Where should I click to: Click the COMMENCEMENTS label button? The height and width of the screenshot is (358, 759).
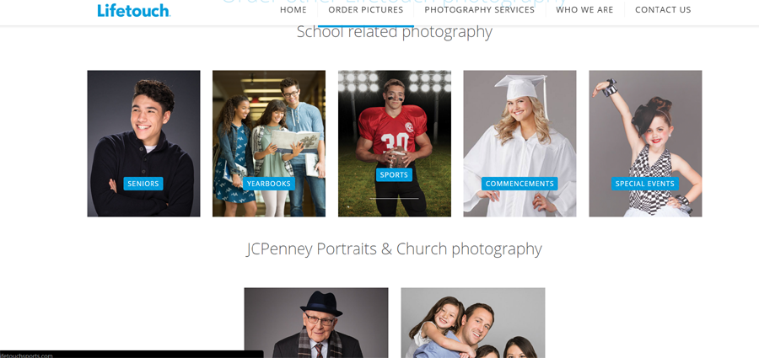tap(519, 184)
